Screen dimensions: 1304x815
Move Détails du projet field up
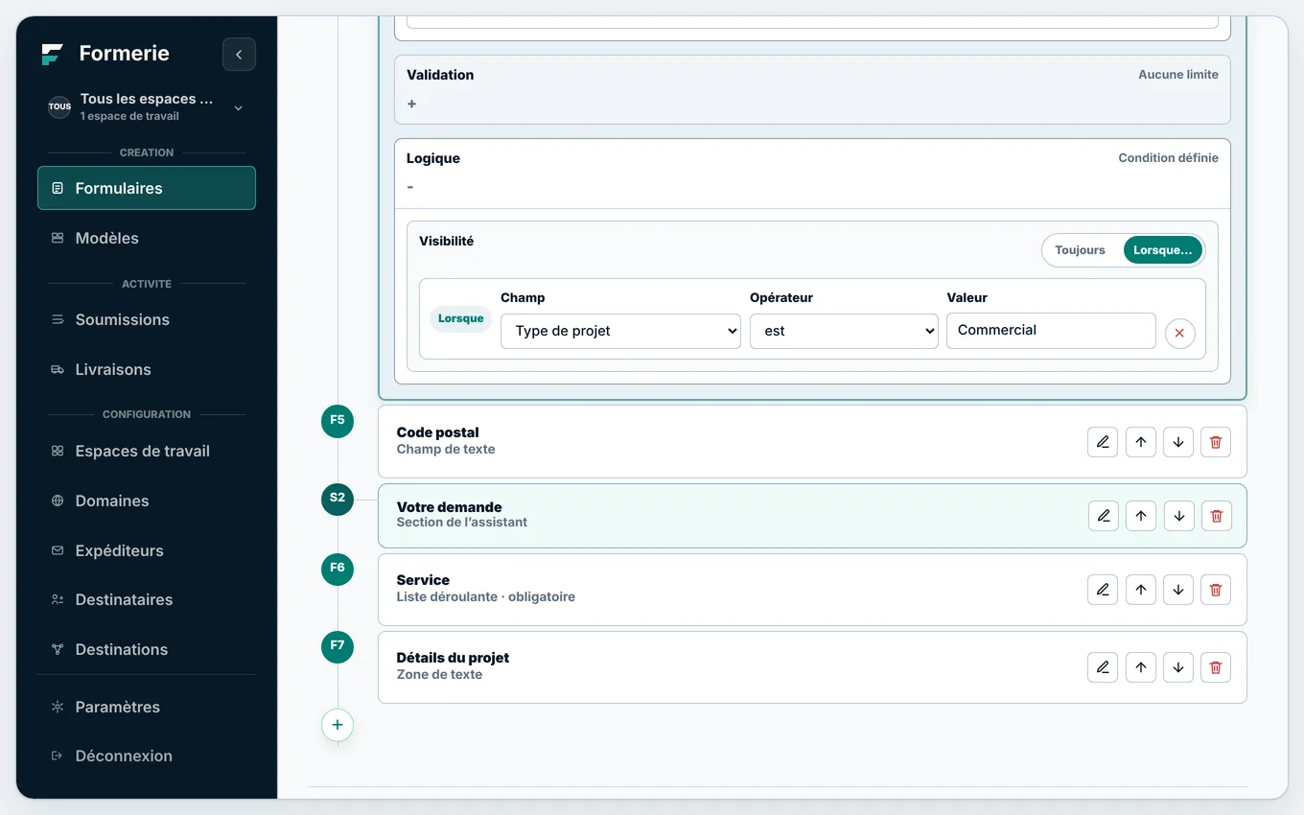click(1140, 667)
